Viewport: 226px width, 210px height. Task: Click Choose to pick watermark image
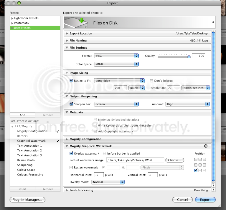click(x=175, y=160)
